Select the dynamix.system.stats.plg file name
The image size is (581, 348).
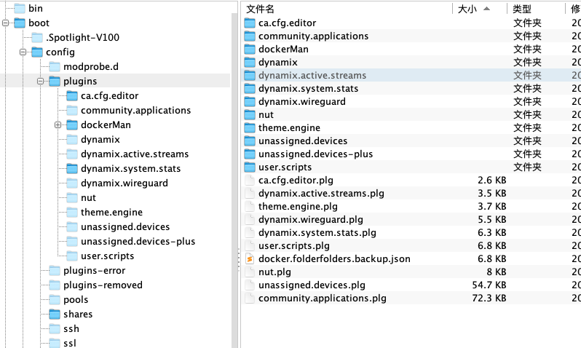[x=317, y=233]
